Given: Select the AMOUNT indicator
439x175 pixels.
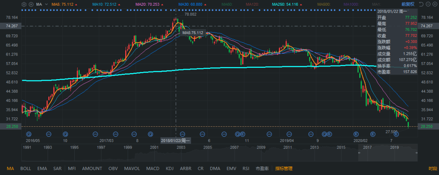Looking at the screenshot, I should (92, 169).
